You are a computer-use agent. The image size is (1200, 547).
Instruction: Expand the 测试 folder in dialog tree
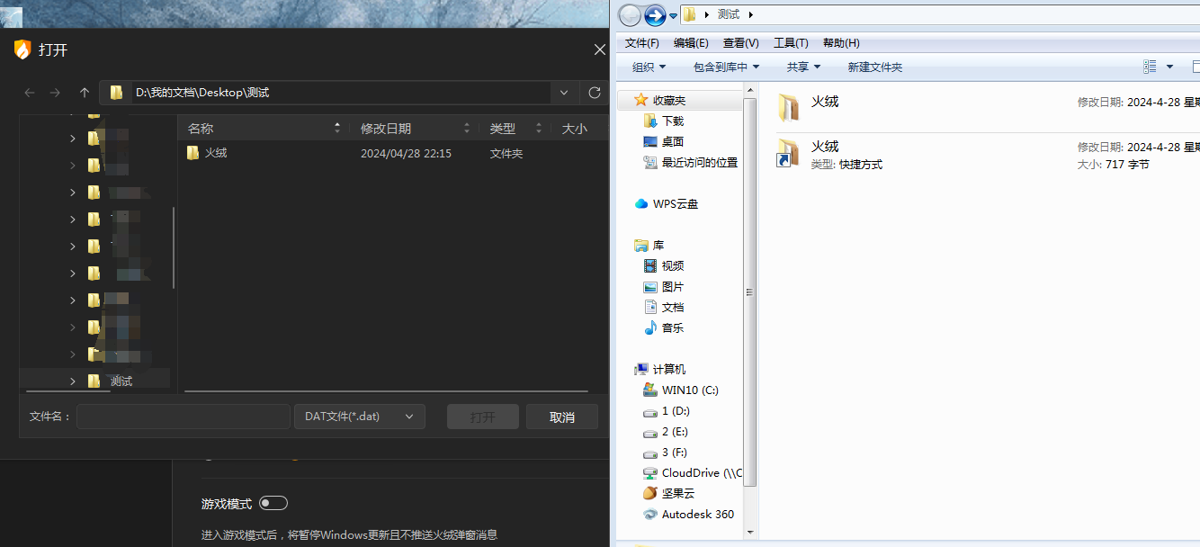click(72, 381)
